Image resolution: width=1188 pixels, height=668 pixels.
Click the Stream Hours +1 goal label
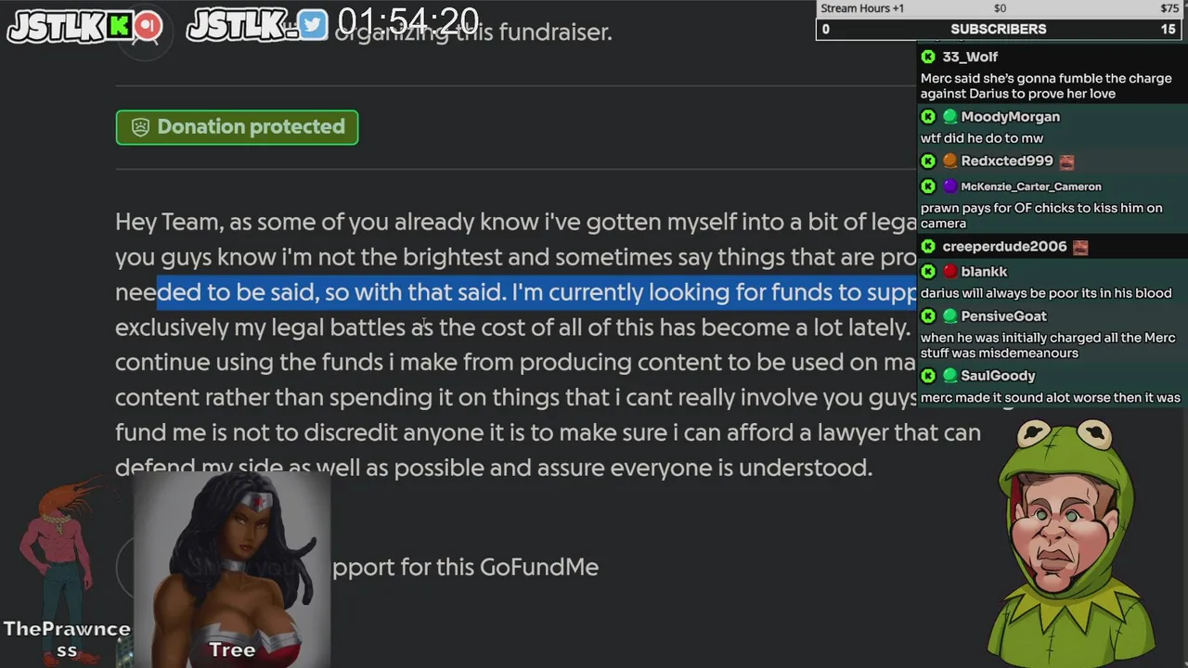(x=862, y=8)
